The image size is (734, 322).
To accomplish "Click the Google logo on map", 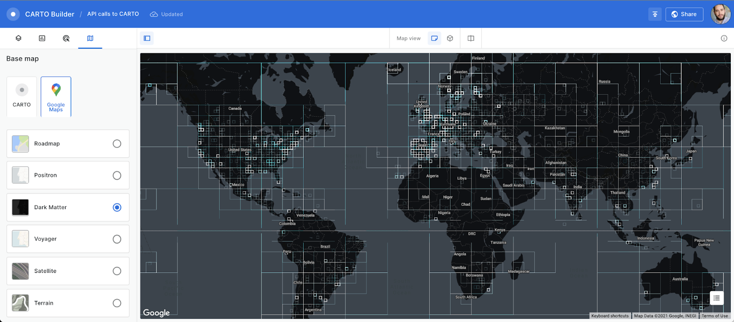I will pyautogui.click(x=156, y=312).
